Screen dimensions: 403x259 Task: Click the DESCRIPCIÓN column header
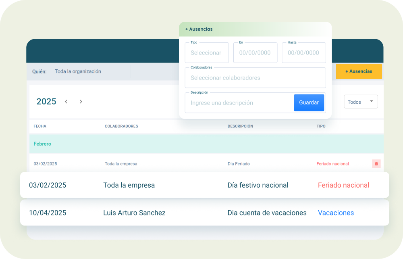[240, 126]
